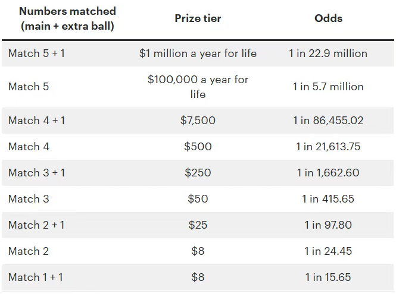
Task: Click the '$100,000 a year for life' prize
Action: click(x=198, y=87)
